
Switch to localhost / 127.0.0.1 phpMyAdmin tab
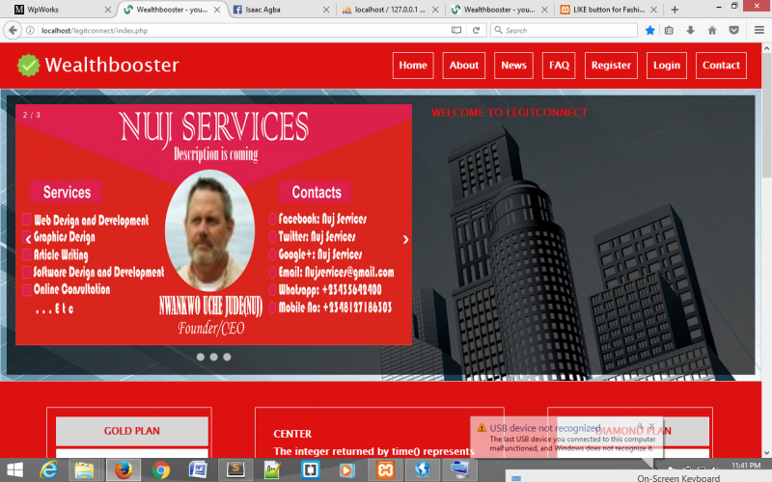click(390, 10)
